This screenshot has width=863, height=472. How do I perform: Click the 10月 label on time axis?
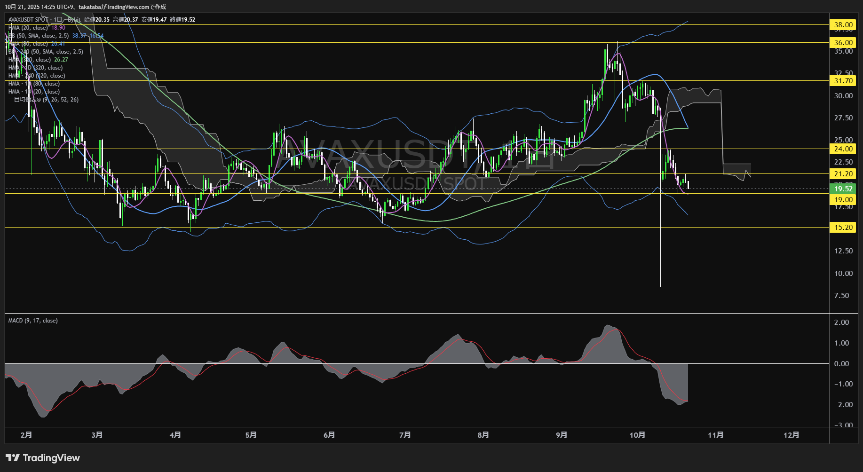637,435
